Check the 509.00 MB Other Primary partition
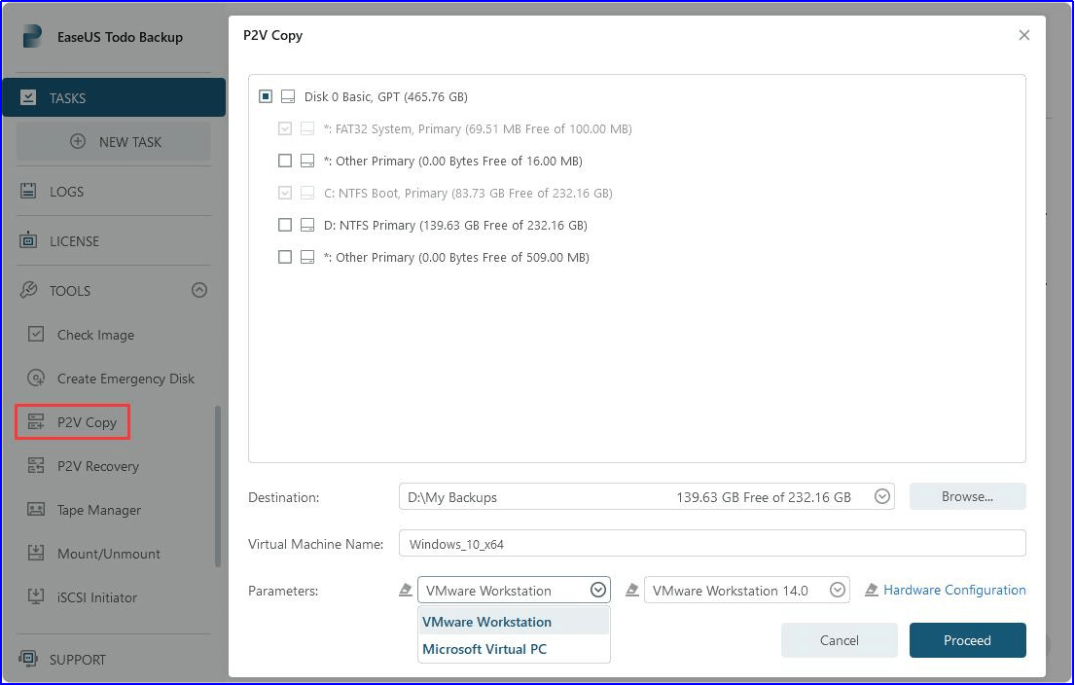 (284, 257)
